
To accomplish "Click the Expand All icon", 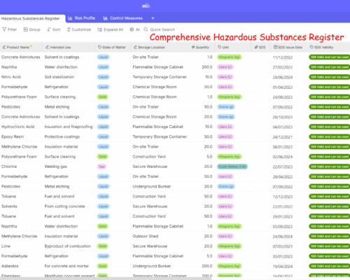I will [x=99, y=29].
